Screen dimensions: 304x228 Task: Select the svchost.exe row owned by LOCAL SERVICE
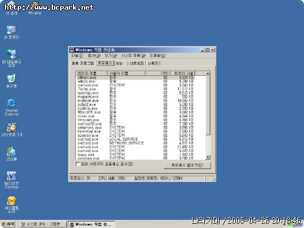click(136, 139)
